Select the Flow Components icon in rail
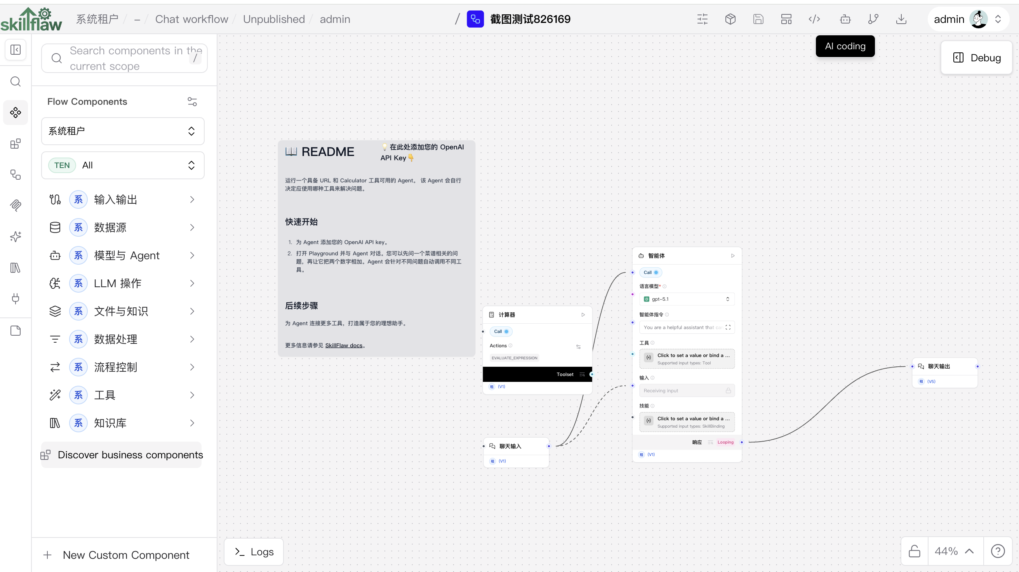This screenshot has height=572, width=1019. [16, 113]
